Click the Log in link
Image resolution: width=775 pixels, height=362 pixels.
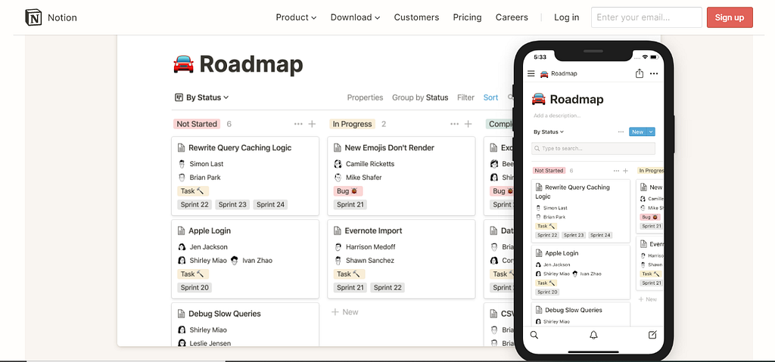(566, 17)
